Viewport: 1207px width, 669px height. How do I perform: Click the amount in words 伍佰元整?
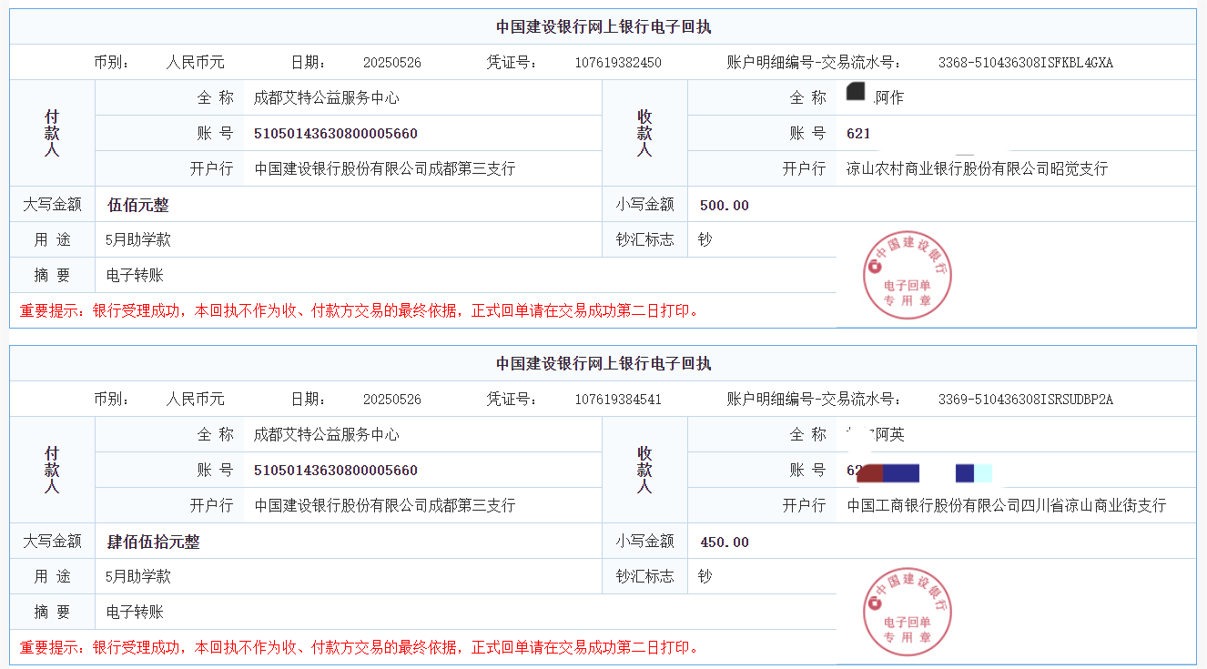[x=138, y=206]
